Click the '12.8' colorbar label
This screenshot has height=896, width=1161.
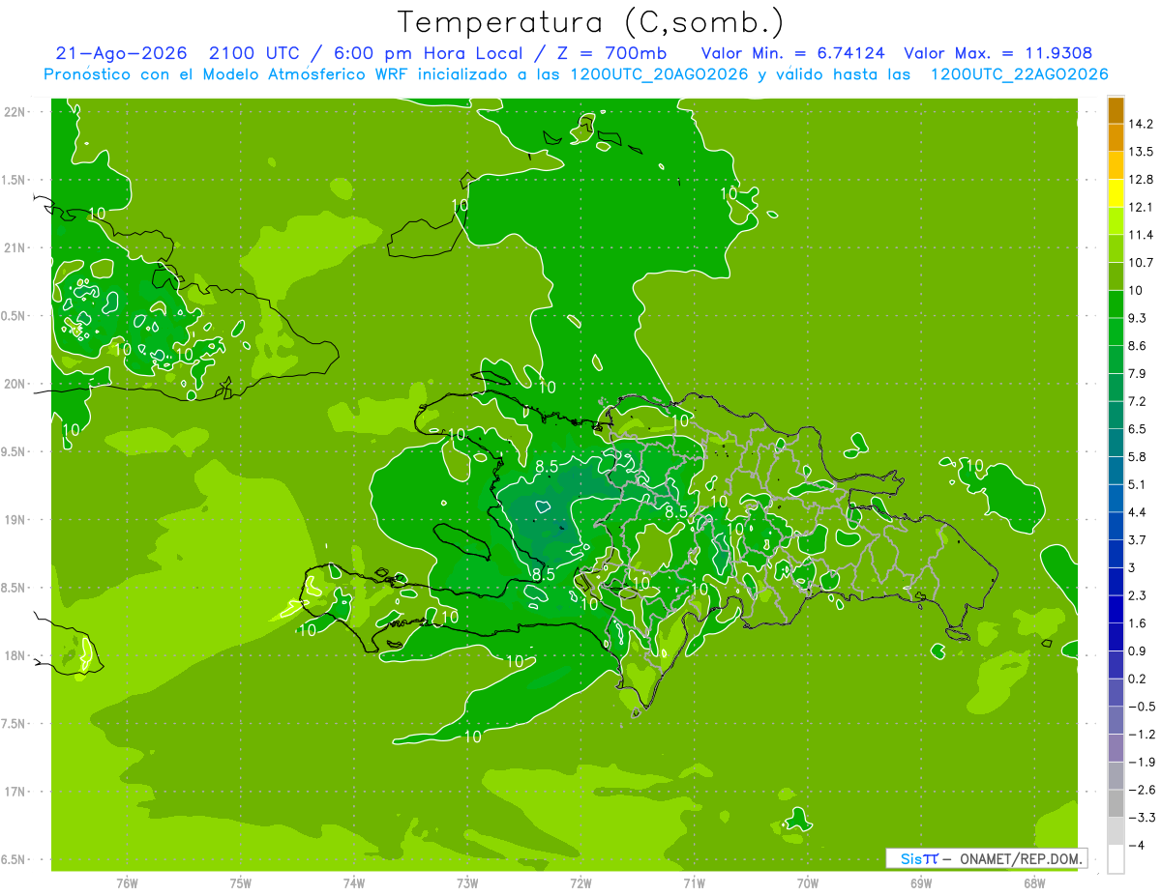tap(1143, 180)
